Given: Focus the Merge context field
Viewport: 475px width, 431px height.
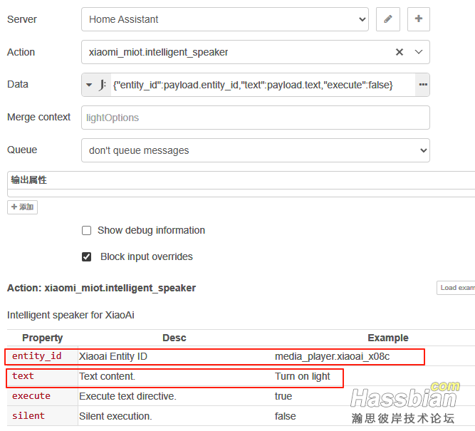Looking at the screenshot, I should 256,118.
